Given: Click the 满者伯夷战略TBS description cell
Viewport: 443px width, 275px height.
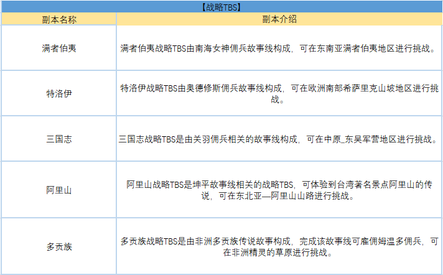Looking at the screenshot, I should tap(279, 48).
